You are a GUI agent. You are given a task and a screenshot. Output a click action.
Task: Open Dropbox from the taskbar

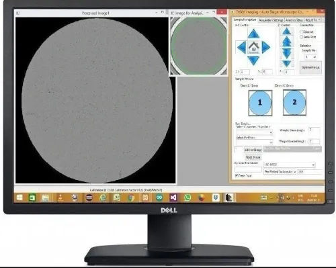tap(216, 197)
